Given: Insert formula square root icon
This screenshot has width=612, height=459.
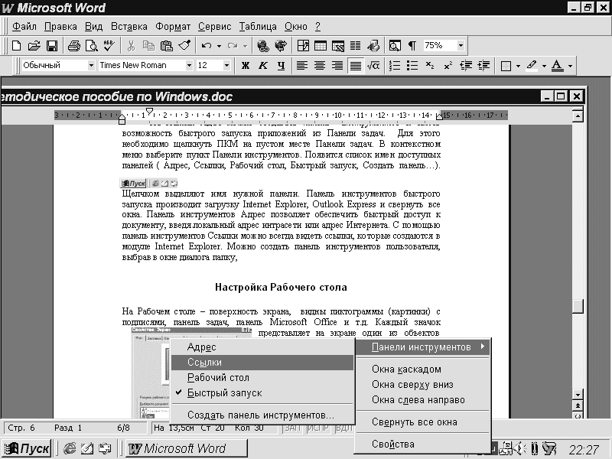Looking at the screenshot, I should pos(373,66).
